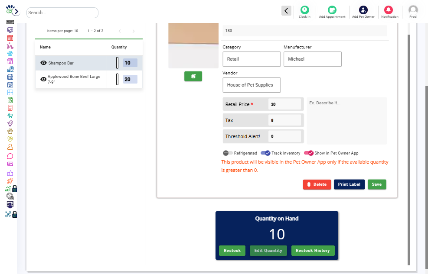Open the pink chat bubble sidebar icon
Screen dimensions: 428x274
click(10, 156)
